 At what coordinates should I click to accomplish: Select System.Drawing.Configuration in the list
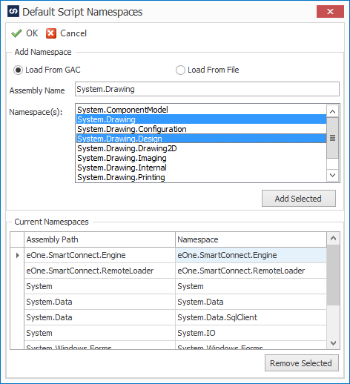click(201, 129)
